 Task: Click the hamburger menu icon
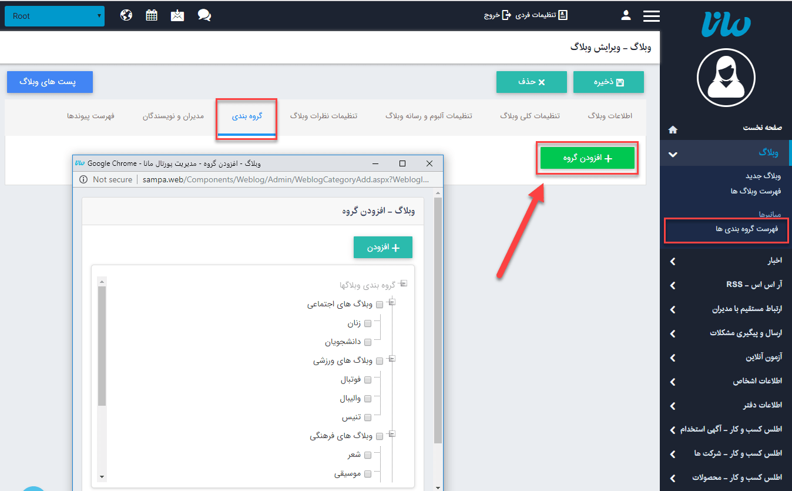(x=652, y=16)
